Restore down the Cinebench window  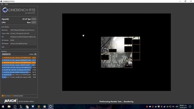[185, 1]
